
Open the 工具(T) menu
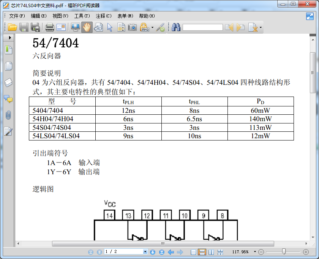82,16
